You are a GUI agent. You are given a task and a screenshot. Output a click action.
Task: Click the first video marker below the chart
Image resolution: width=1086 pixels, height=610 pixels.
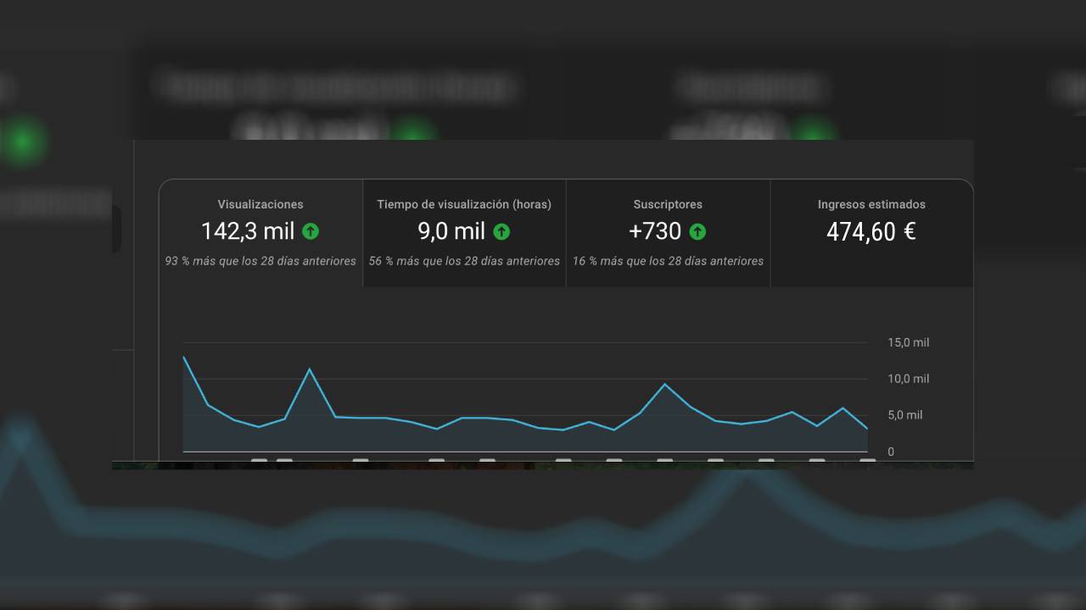click(x=259, y=462)
